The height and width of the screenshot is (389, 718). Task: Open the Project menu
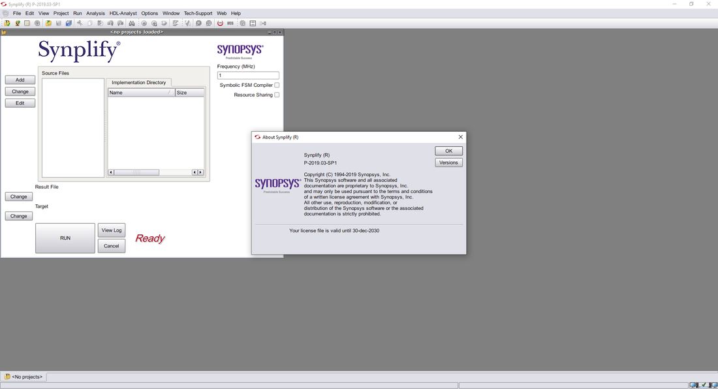pos(61,13)
